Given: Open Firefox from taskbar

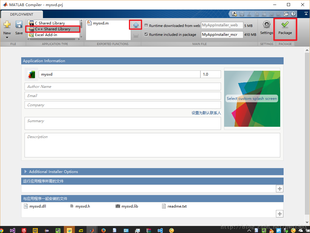Looking at the screenshot, I should (103, 230).
